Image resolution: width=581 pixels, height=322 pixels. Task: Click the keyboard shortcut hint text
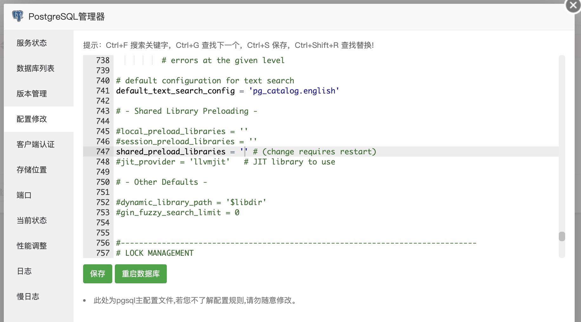[229, 45]
